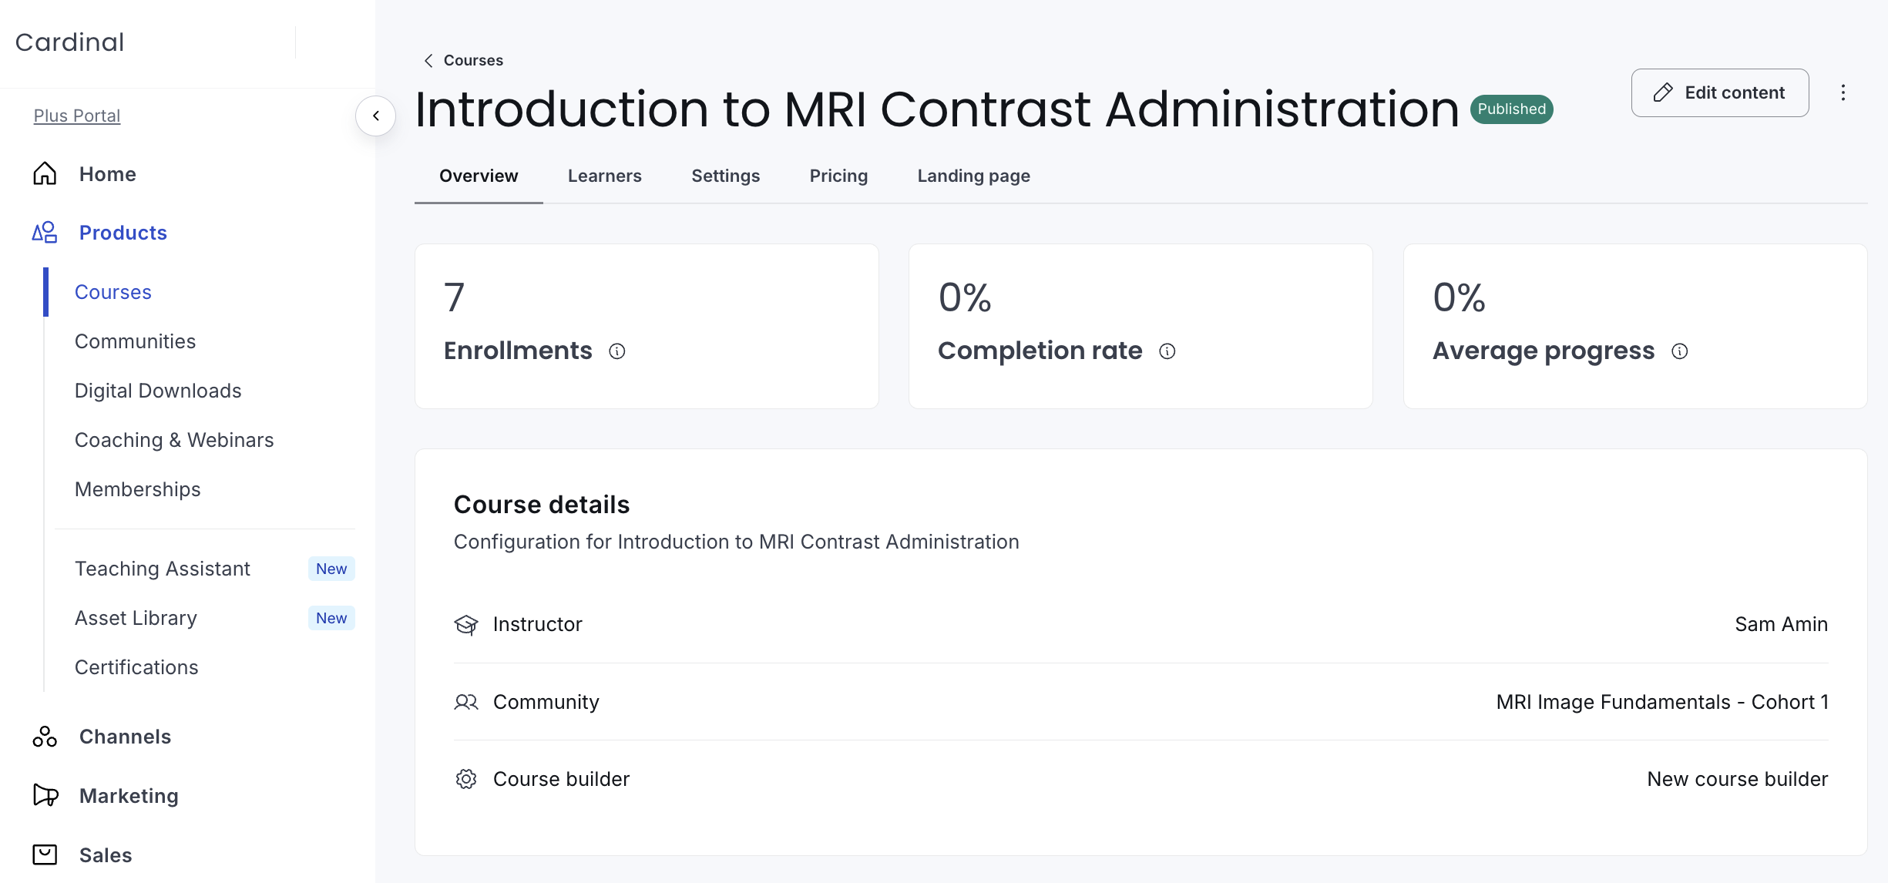The image size is (1888, 883).
Task: Click the New badge beside Asset Library
Action: 331,618
